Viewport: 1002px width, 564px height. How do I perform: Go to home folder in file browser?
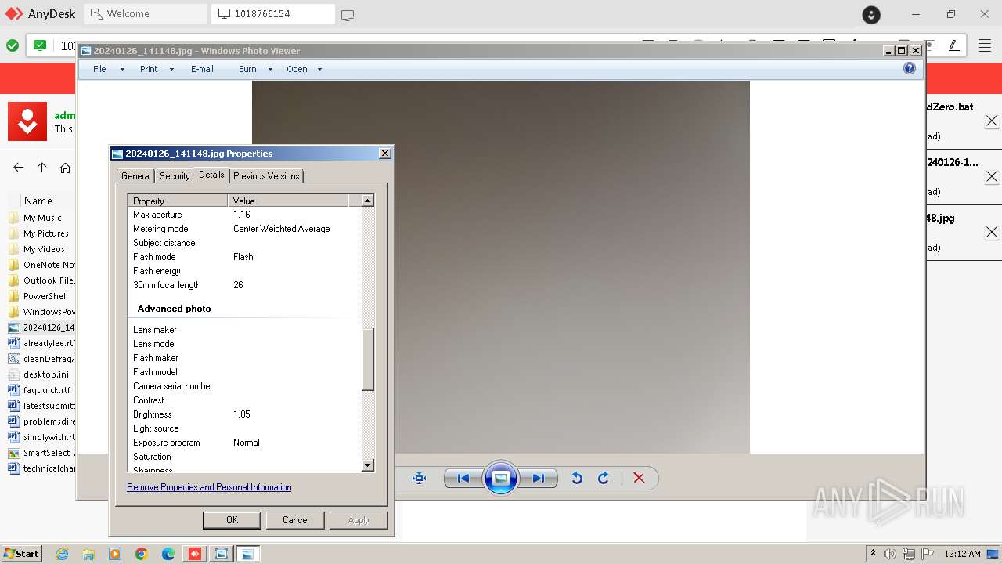(x=66, y=168)
